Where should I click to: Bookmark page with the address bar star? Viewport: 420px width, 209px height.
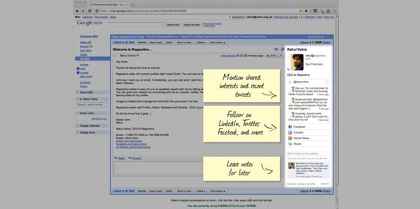coord(97,11)
